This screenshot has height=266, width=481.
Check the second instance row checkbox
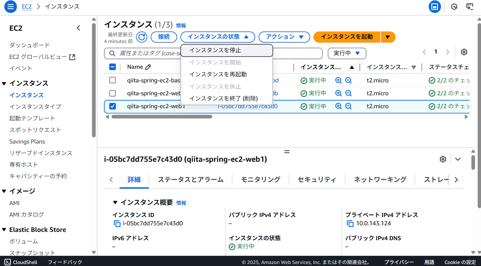tap(113, 93)
